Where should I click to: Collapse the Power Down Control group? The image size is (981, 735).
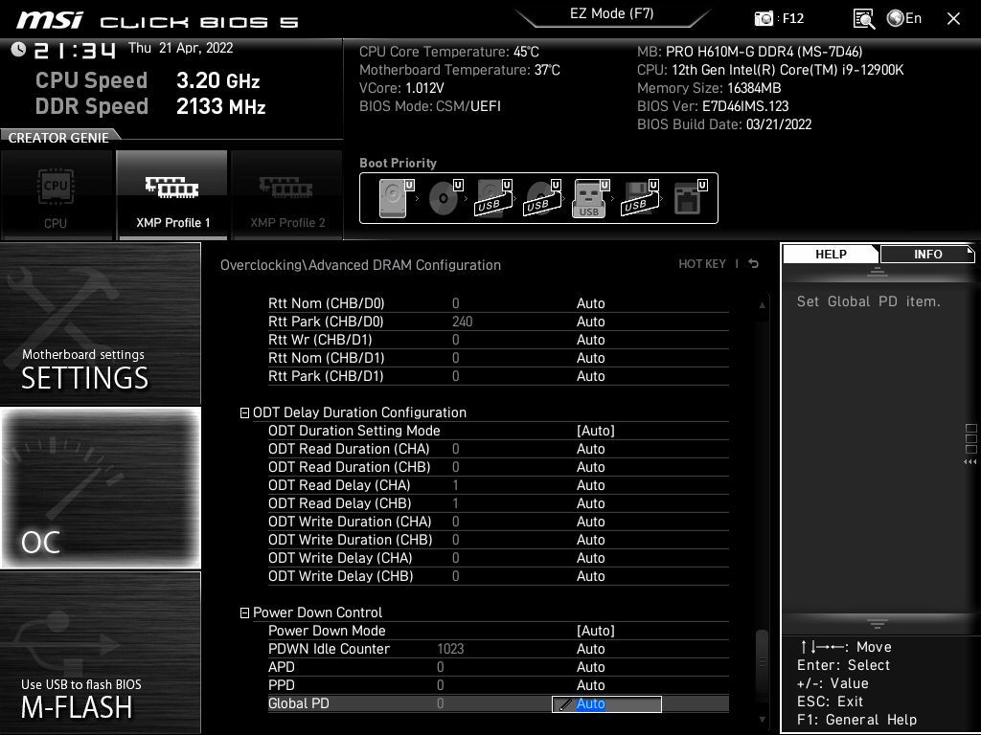tap(244, 613)
